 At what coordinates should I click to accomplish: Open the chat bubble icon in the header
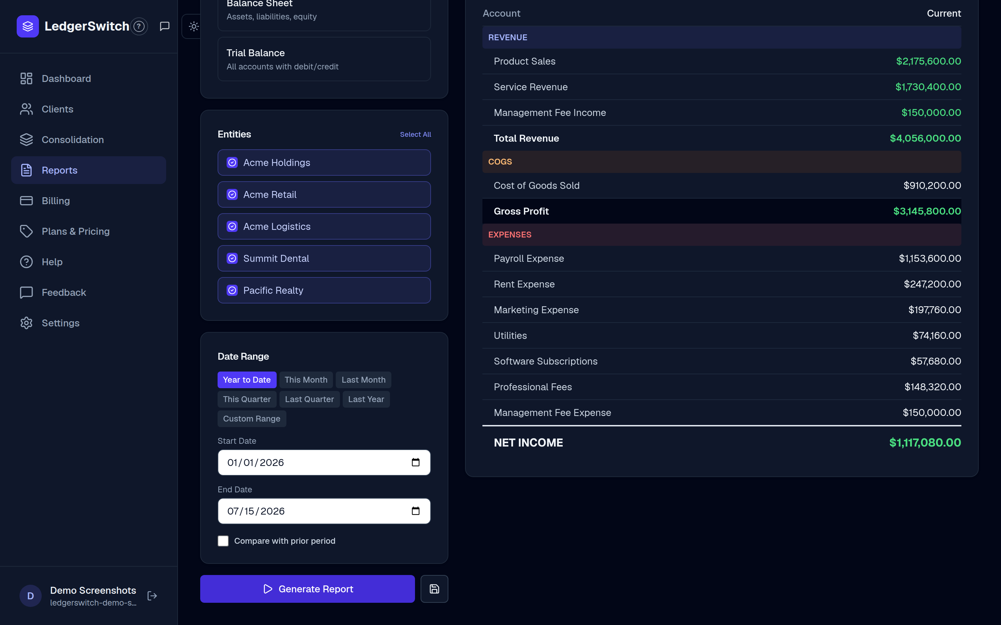click(165, 26)
